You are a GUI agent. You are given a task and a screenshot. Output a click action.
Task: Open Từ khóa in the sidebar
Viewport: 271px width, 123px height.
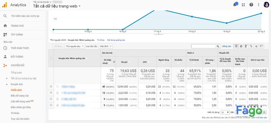click(15, 113)
